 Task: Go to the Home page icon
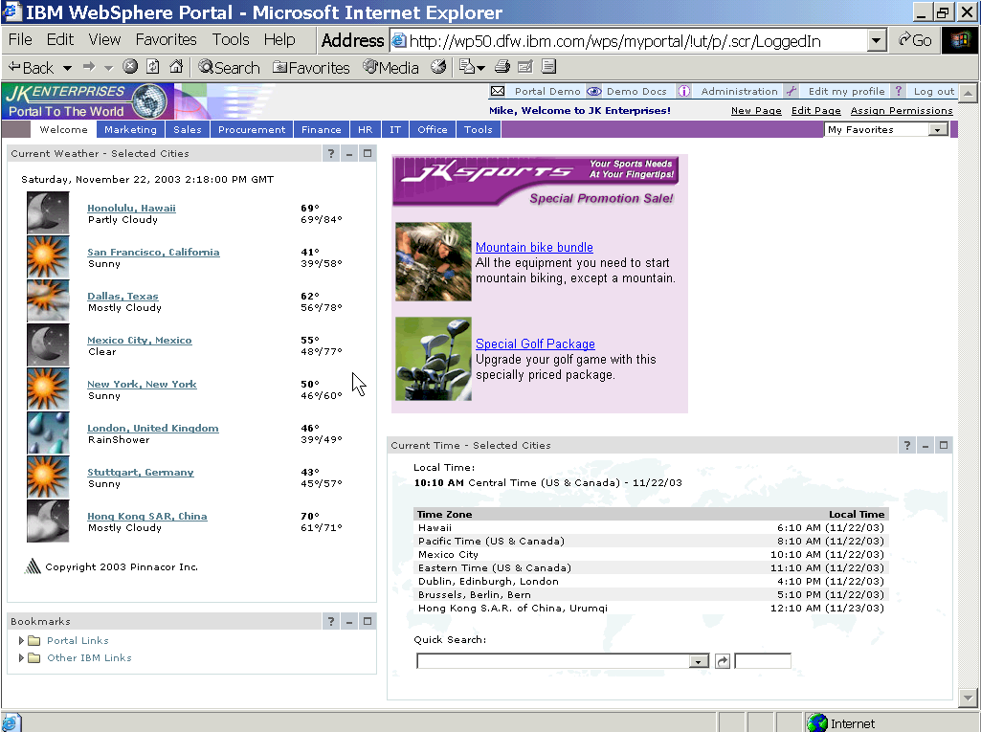point(176,66)
